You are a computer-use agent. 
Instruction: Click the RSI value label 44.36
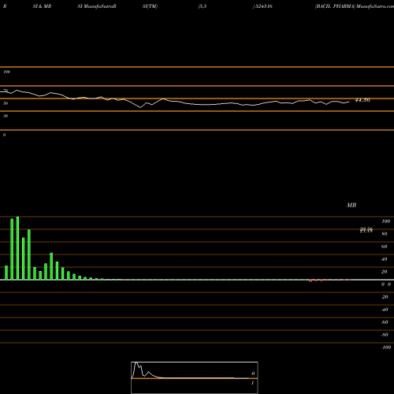coord(362,100)
